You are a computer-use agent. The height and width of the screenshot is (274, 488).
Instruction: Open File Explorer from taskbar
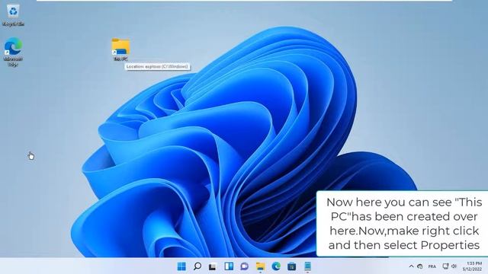(260, 266)
